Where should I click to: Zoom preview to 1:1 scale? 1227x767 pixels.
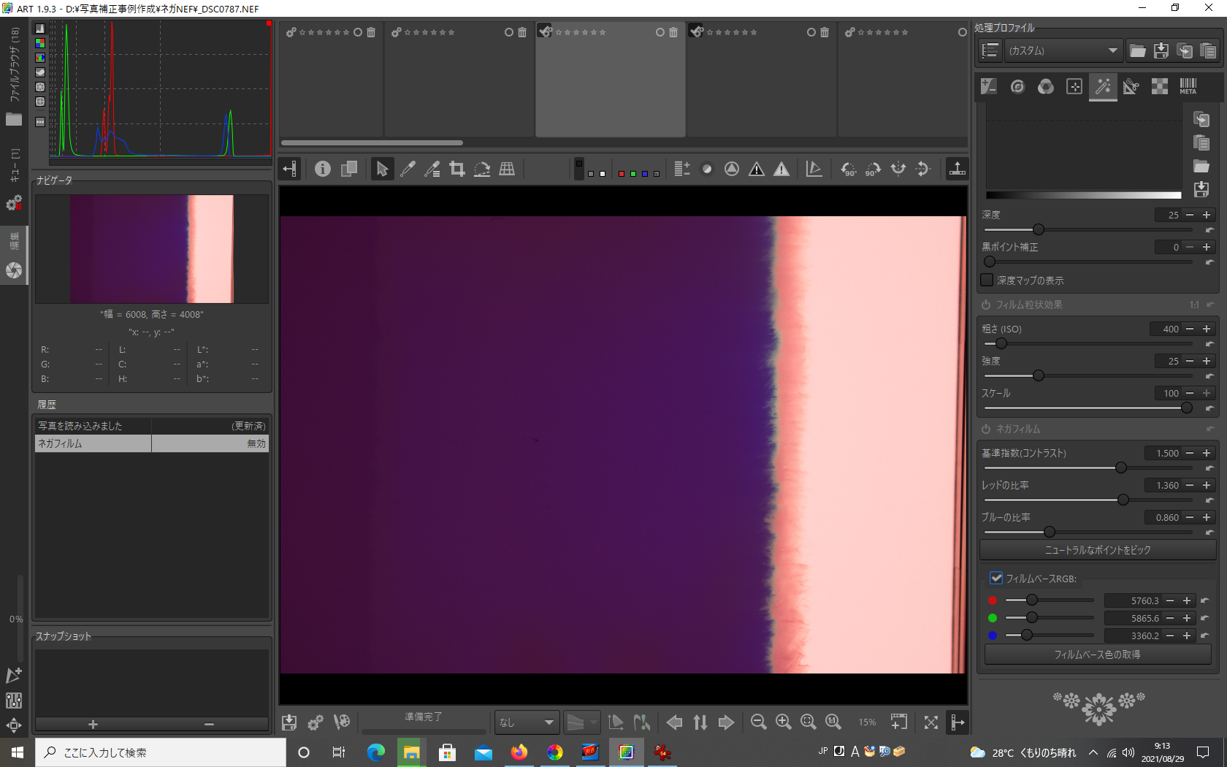point(833,722)
